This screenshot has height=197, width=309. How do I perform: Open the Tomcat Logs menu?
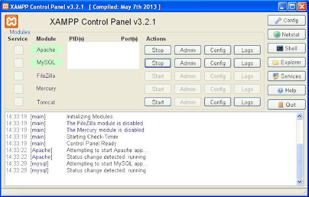[x=247, y=102]
